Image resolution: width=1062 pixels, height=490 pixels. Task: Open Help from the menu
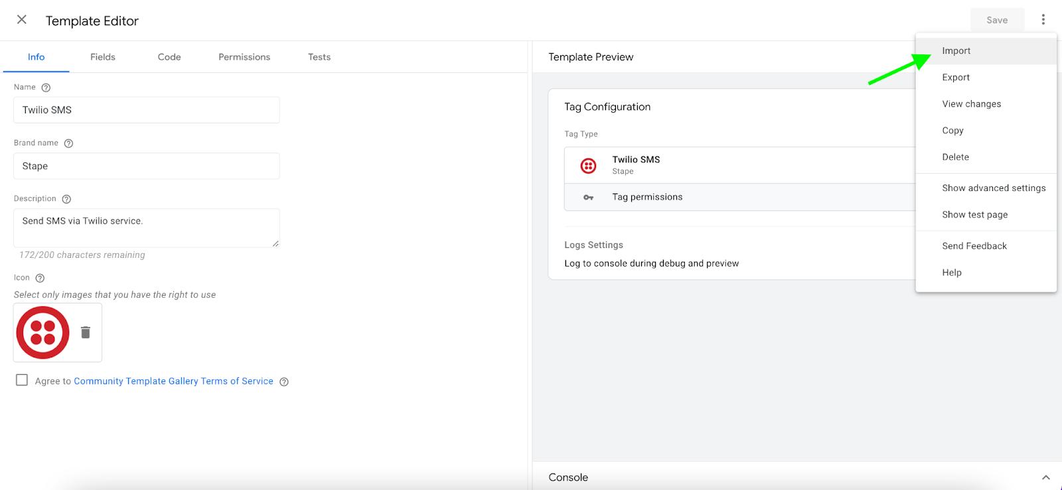tap(986, 273)
